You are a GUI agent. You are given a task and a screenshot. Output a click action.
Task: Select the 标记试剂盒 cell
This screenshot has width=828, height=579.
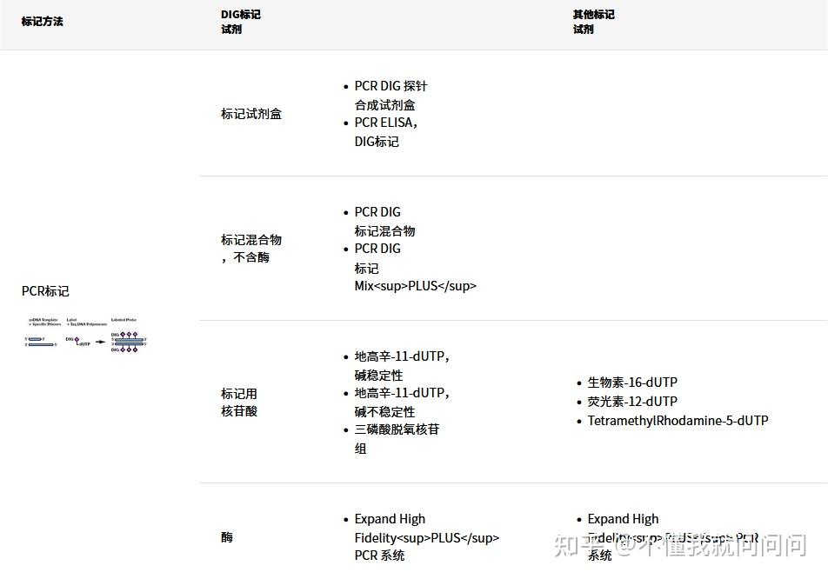[250, 113]
